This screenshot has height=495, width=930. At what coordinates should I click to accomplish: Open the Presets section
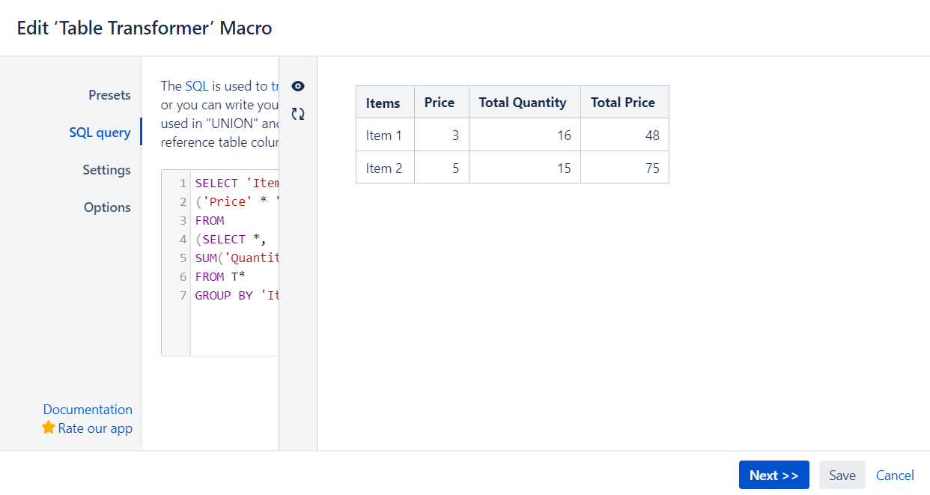(x=109, y=95)
